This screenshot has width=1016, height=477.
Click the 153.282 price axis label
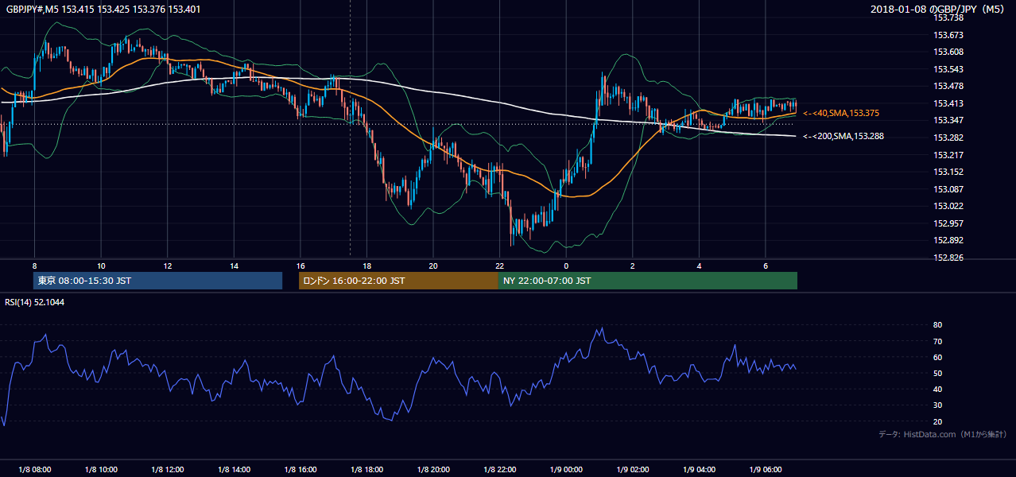[949, 138]
